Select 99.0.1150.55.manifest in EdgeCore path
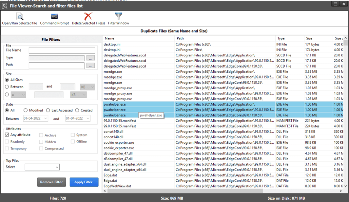349x202 pixels. pos(223,126)
